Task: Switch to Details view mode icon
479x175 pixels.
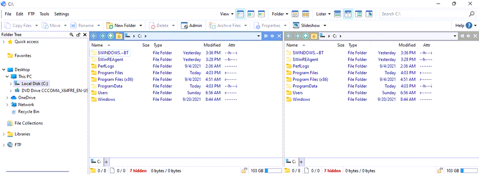Action: 240,14
